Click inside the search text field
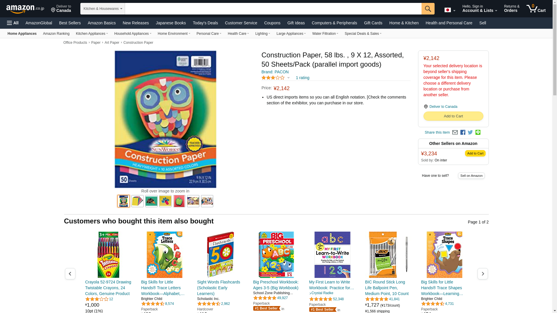 [273, 9]
